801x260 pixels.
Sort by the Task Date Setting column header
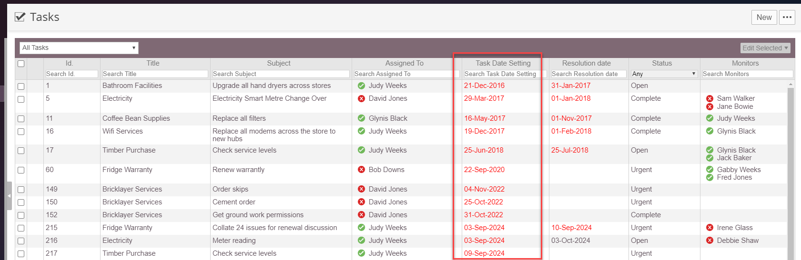(503, 63)
